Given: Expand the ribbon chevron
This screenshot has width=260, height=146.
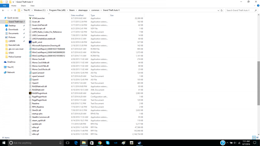Looking at the screenshot, I should pyautogui.click(x=255, y=6).
